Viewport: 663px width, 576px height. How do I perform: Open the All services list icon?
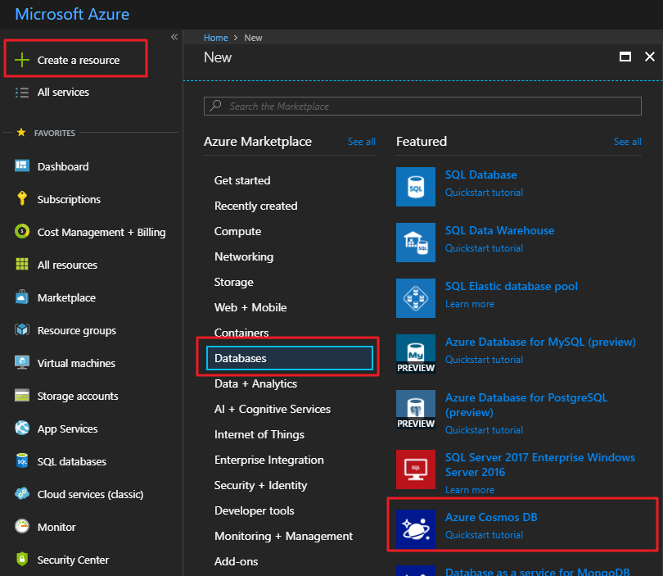tap(22, 93)
